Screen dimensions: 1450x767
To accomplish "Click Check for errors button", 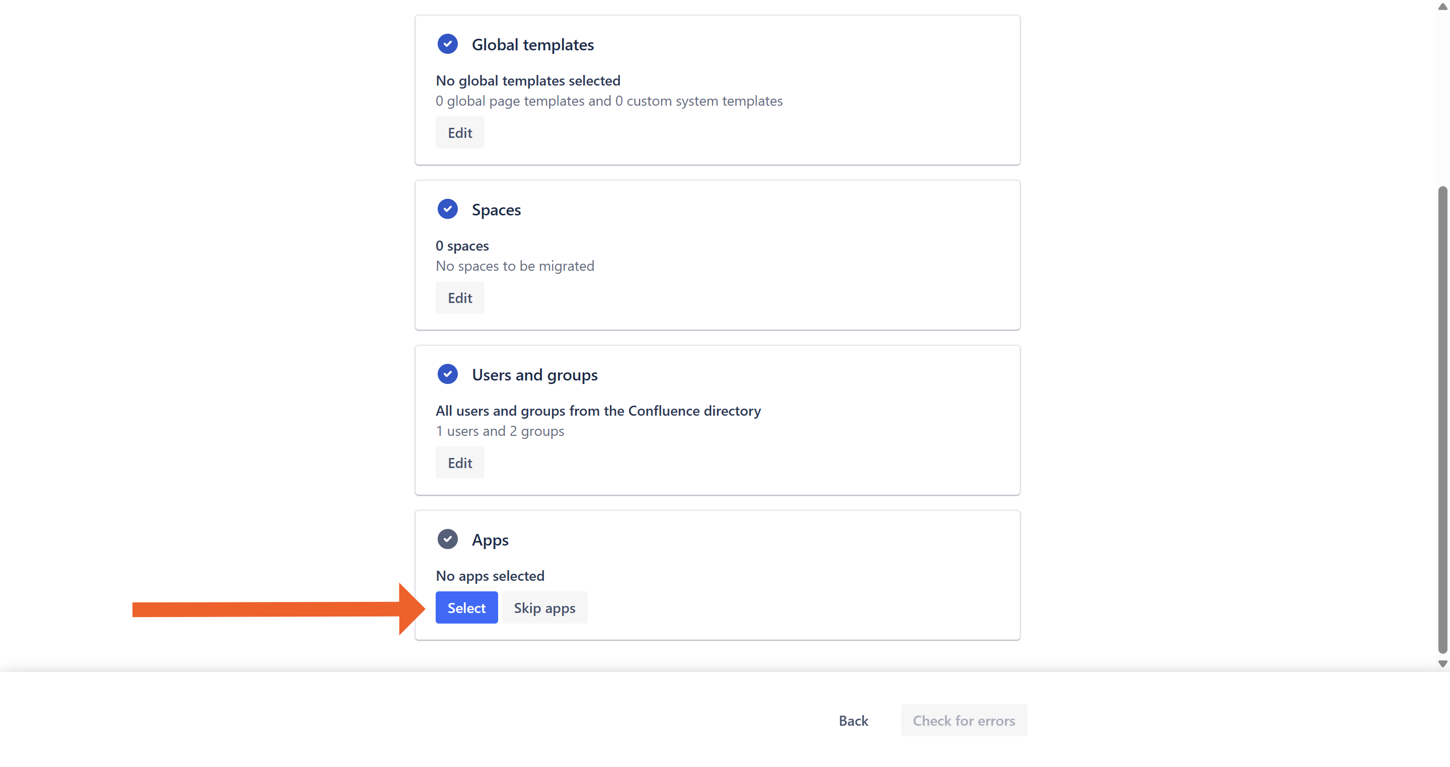I will click(x=963, y=720).
